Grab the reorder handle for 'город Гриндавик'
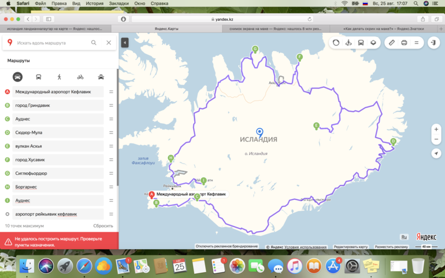The height and width of the screenshot is (278, 445). point(111,105)
